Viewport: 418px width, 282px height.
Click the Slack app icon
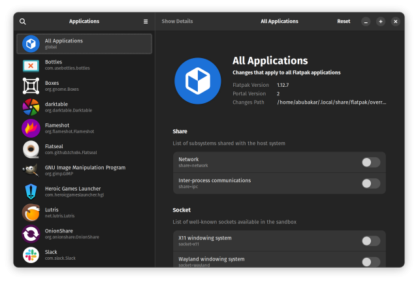pos(31,255)
